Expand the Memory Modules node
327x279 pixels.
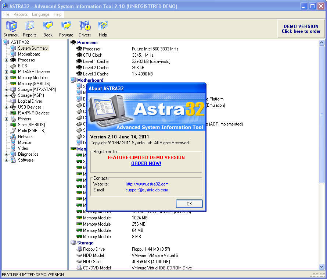point(7,78)
